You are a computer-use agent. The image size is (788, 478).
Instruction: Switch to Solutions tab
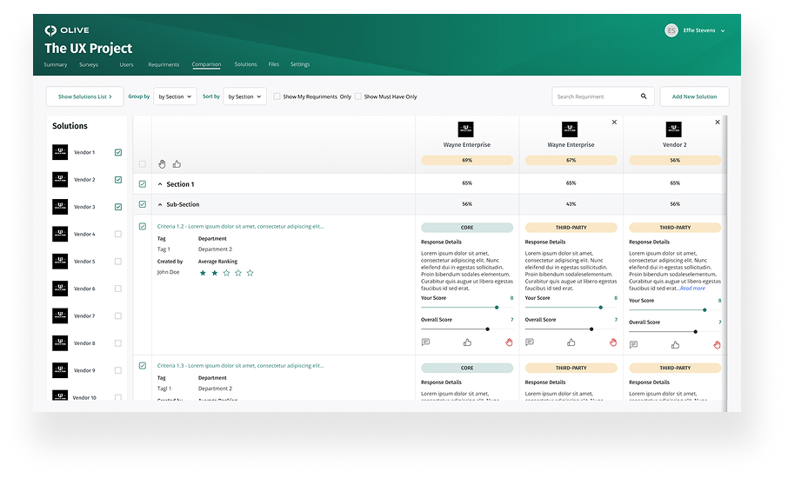tap(246, 64)
